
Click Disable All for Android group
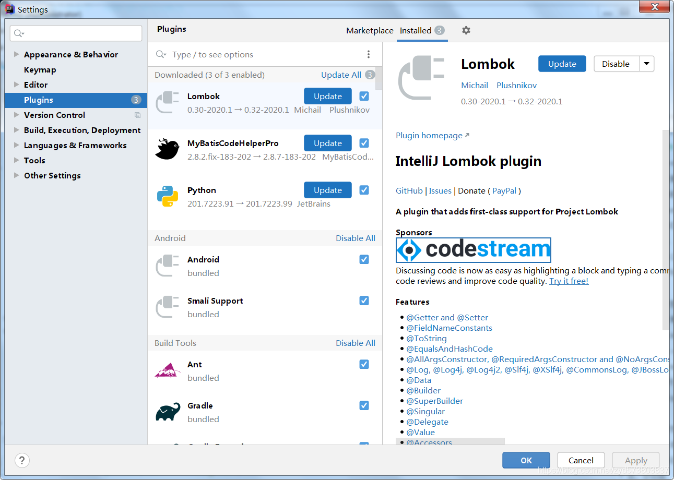point(356,238)
